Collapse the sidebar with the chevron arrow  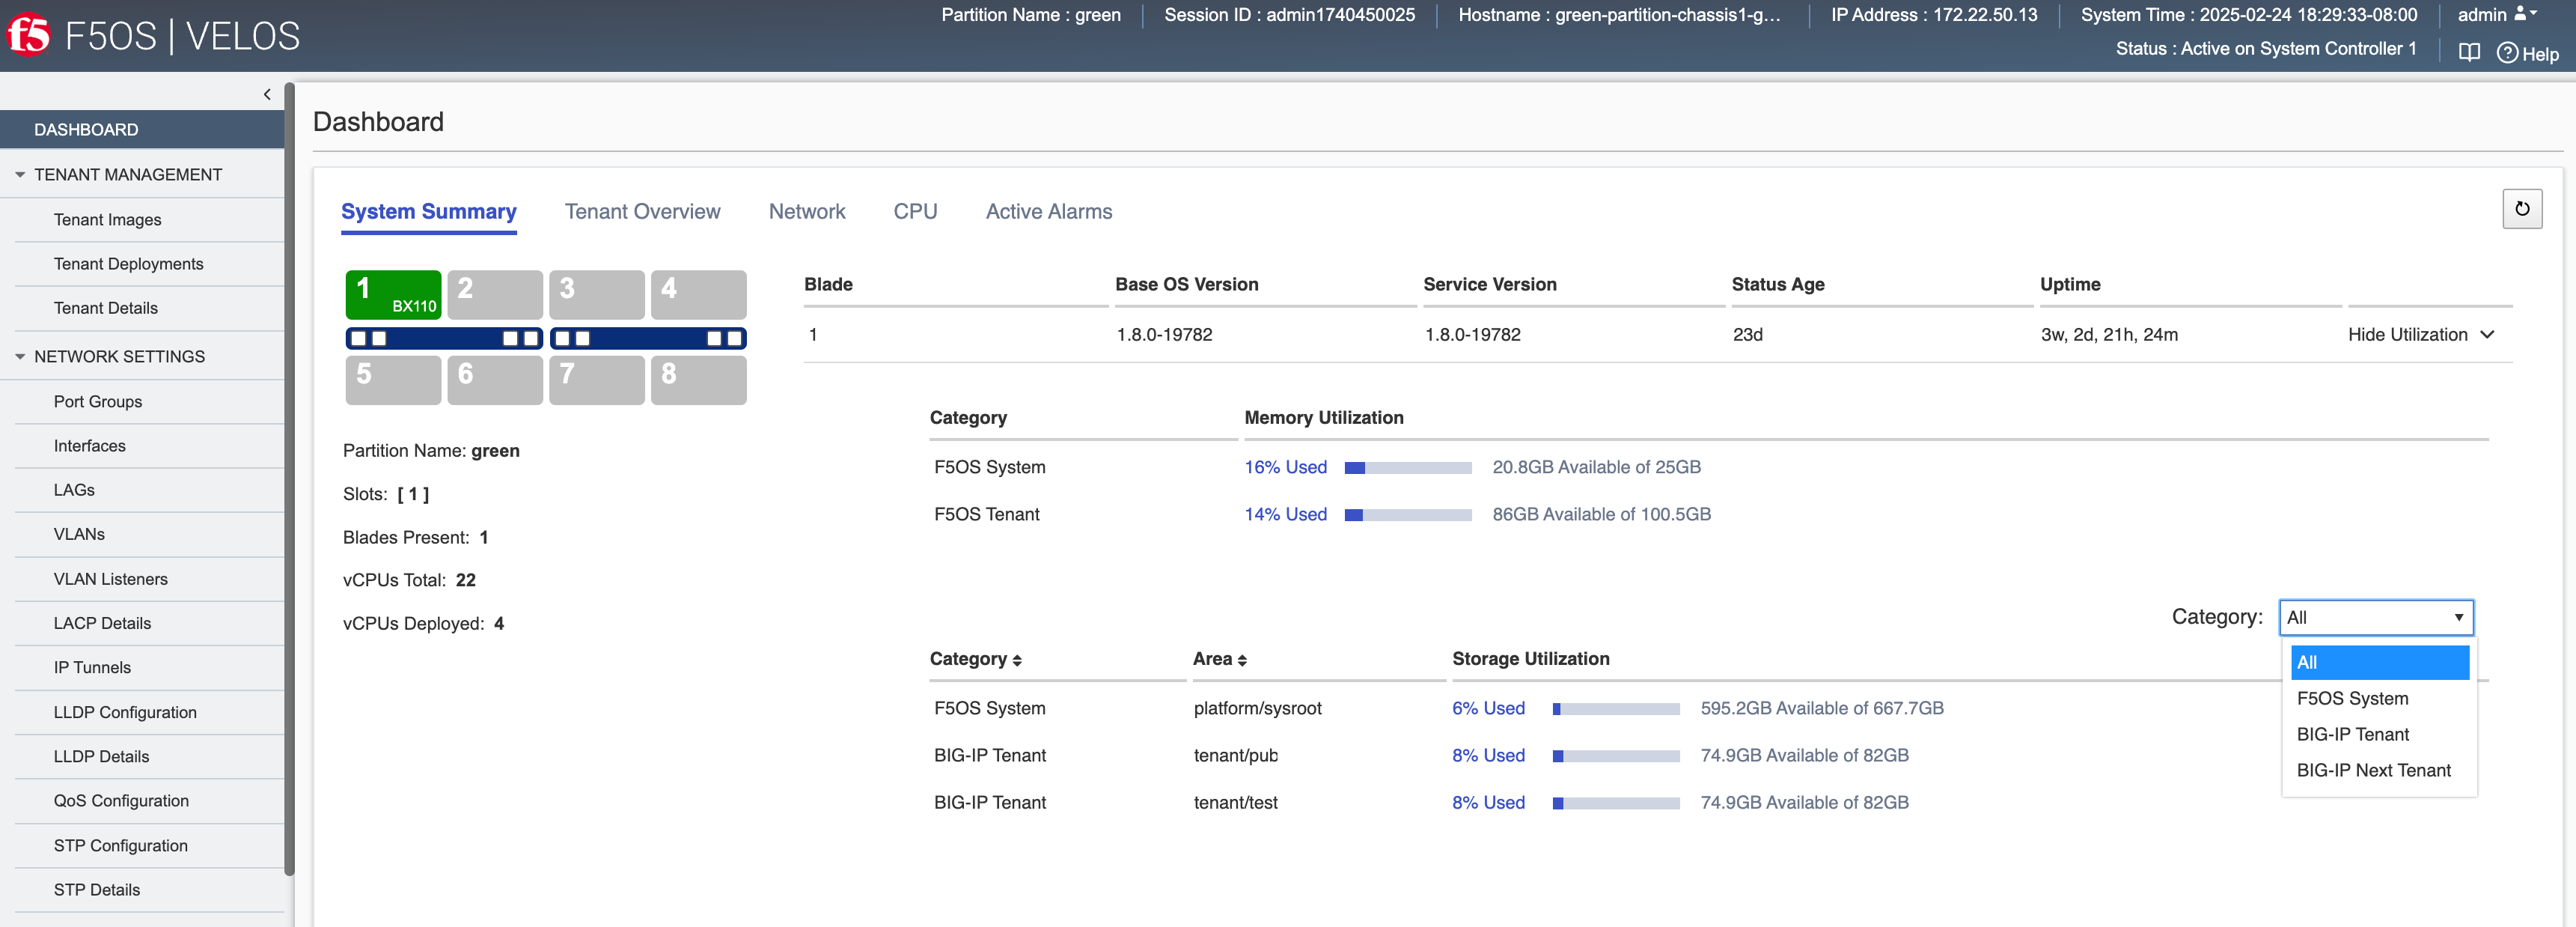point(267,94)
